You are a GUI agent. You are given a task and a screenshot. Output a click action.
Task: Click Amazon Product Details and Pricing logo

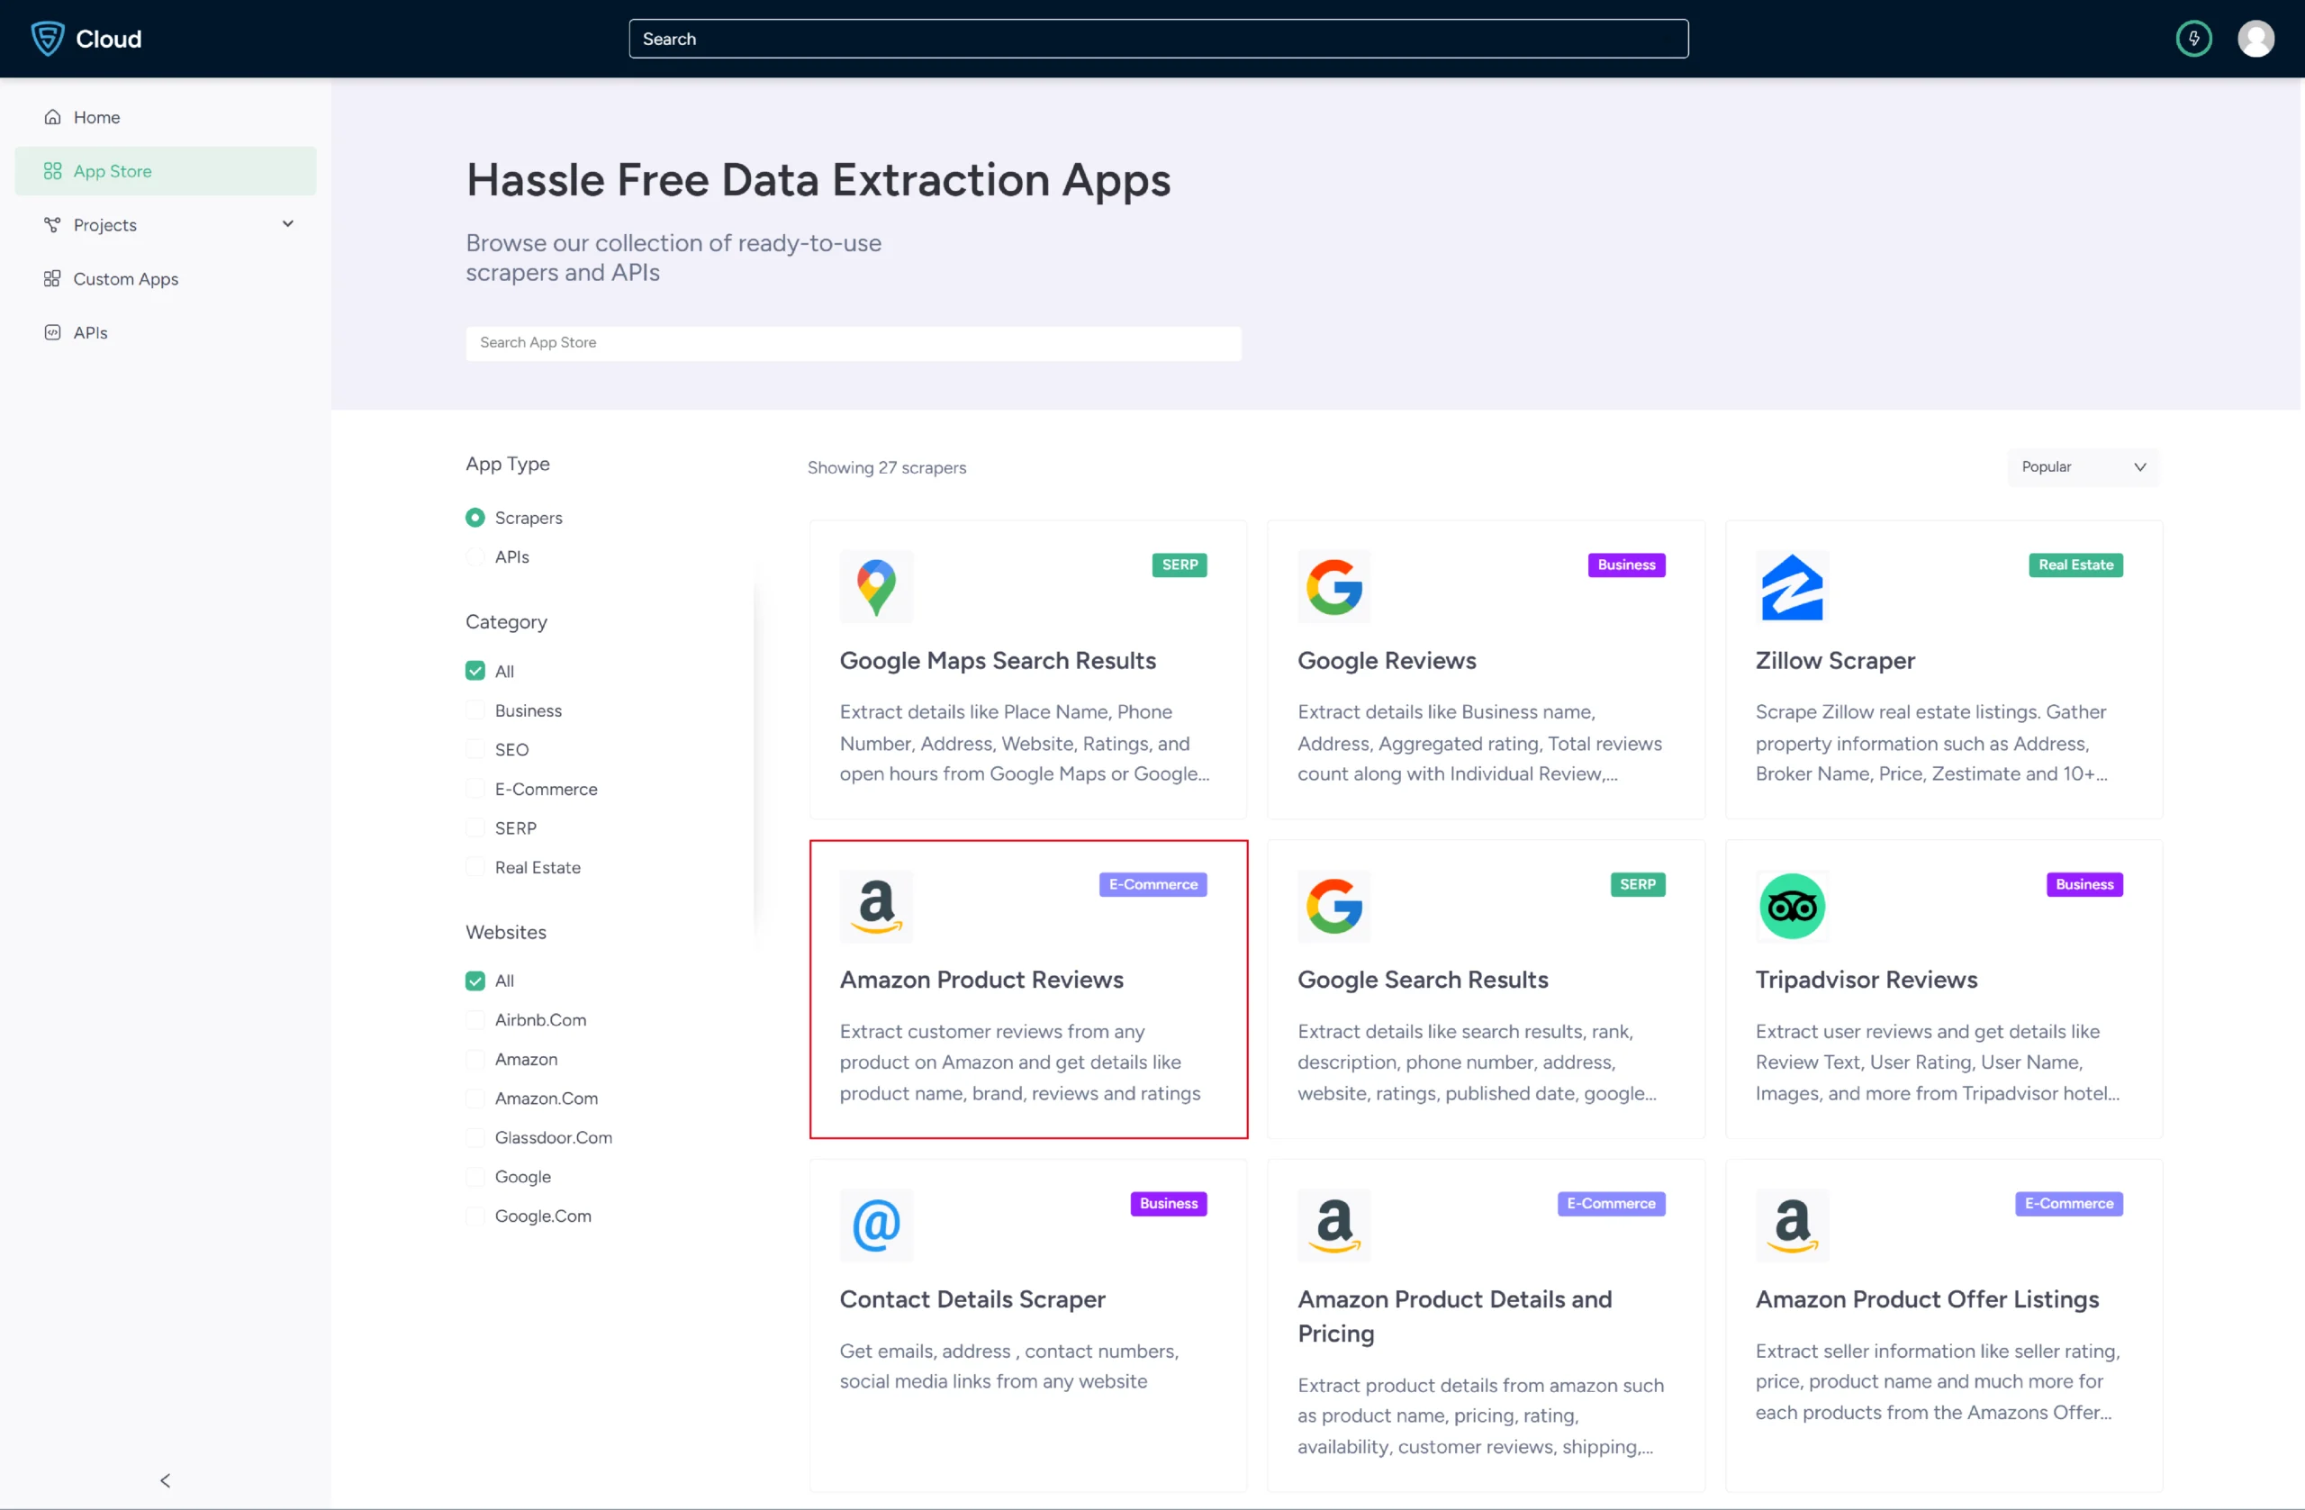point(1333,1225)
